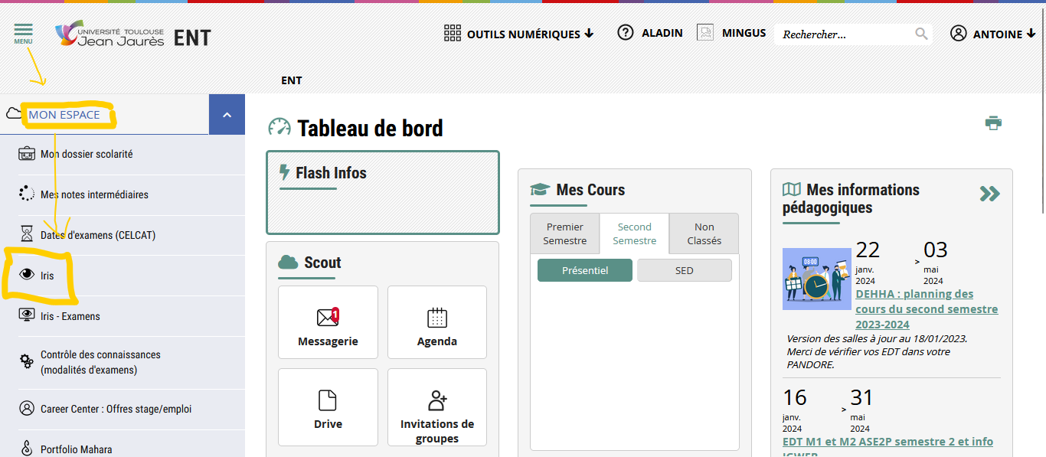Click the Tableau de bord gauge icon
This screenshot has height=457, width=1046.
[279, 128]
